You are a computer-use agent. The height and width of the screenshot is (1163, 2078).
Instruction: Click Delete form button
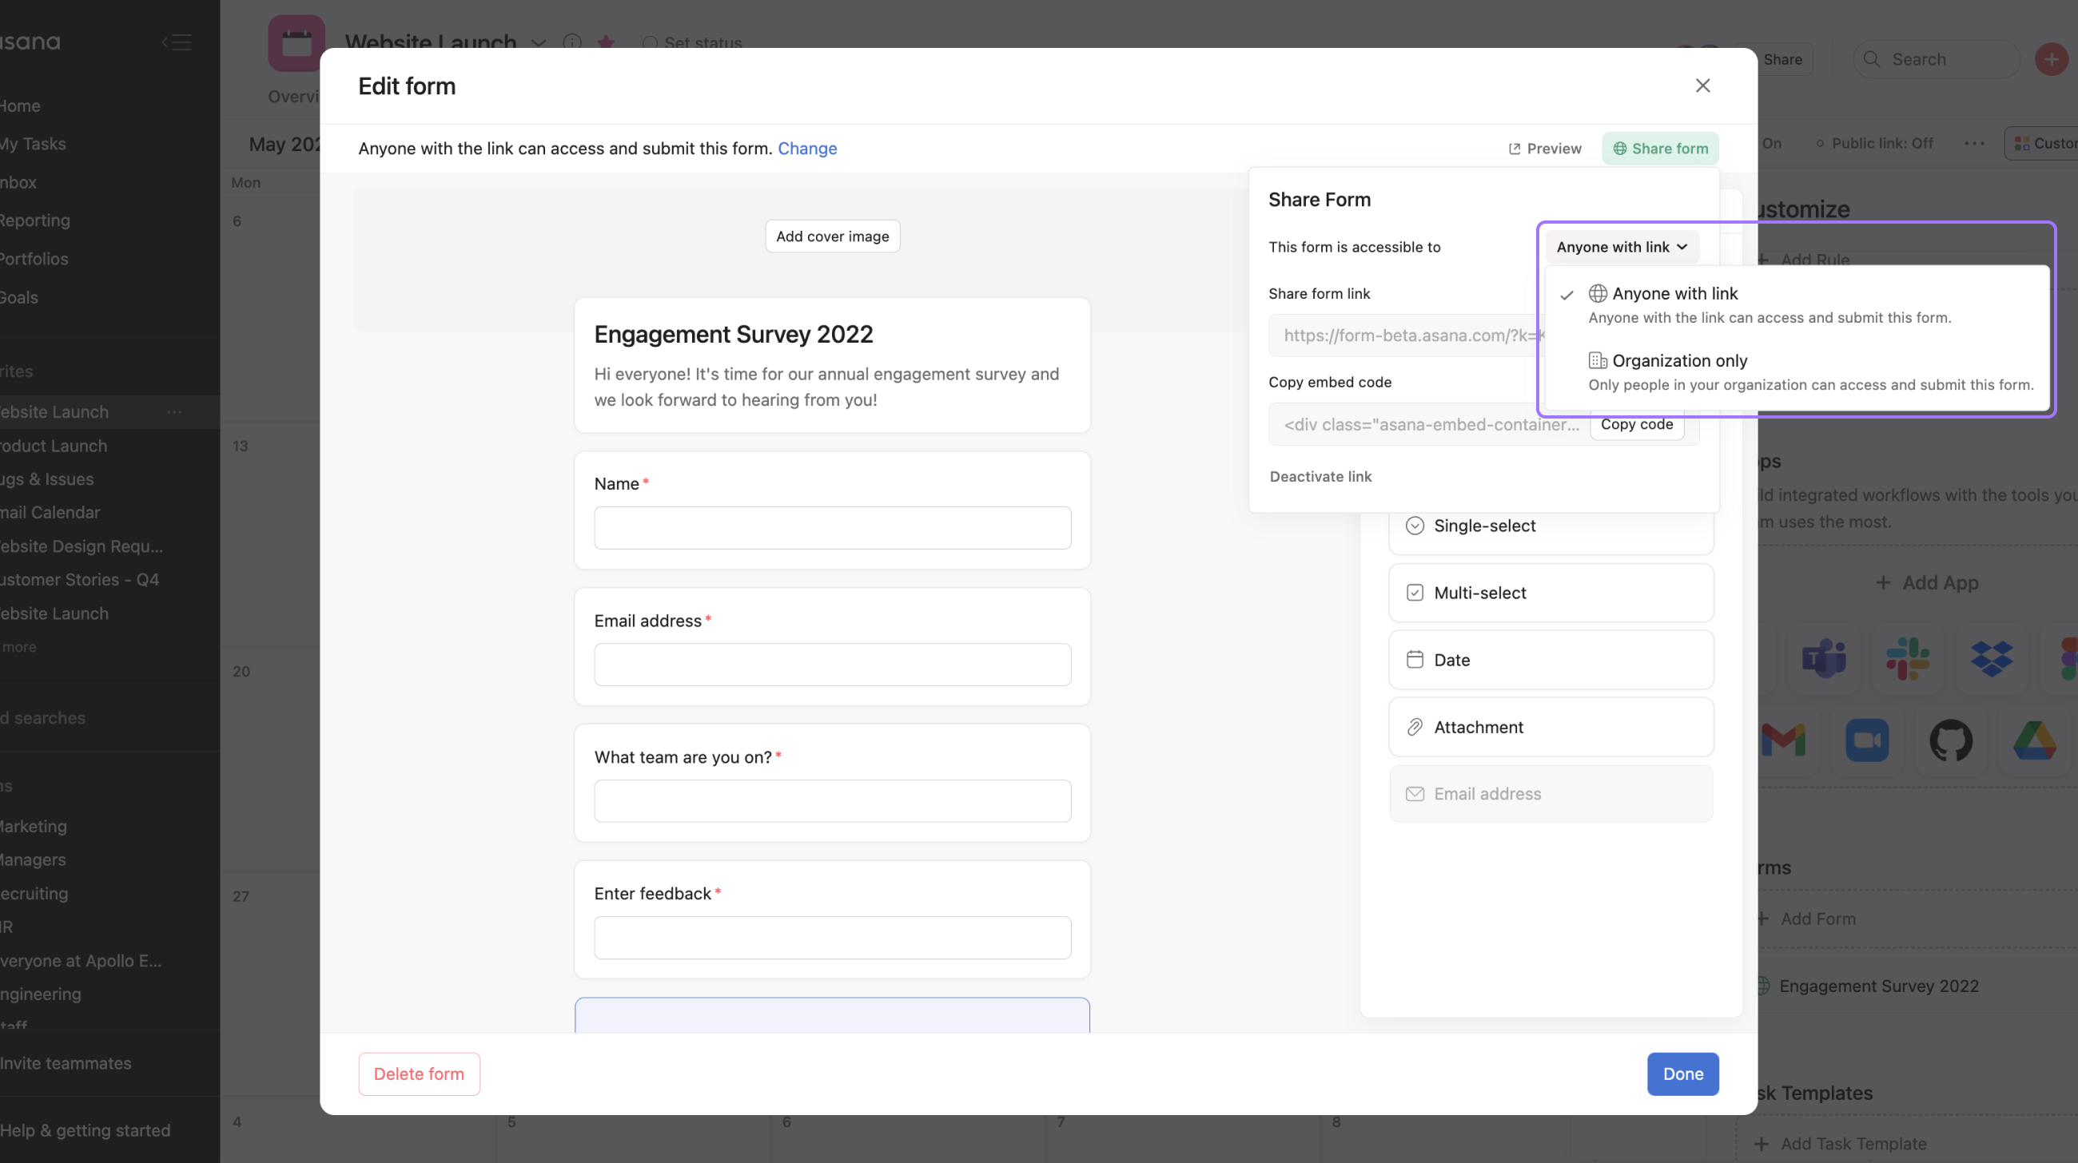[419, 1074]
